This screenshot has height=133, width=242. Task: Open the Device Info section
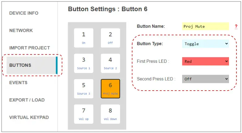click(x=24, y=13)
